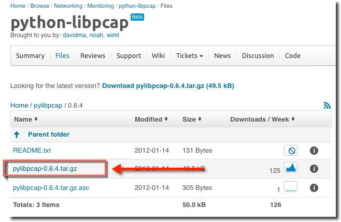341x222 pixels.
Task: Open info icon for README.txt
Action: click(314, 150)
